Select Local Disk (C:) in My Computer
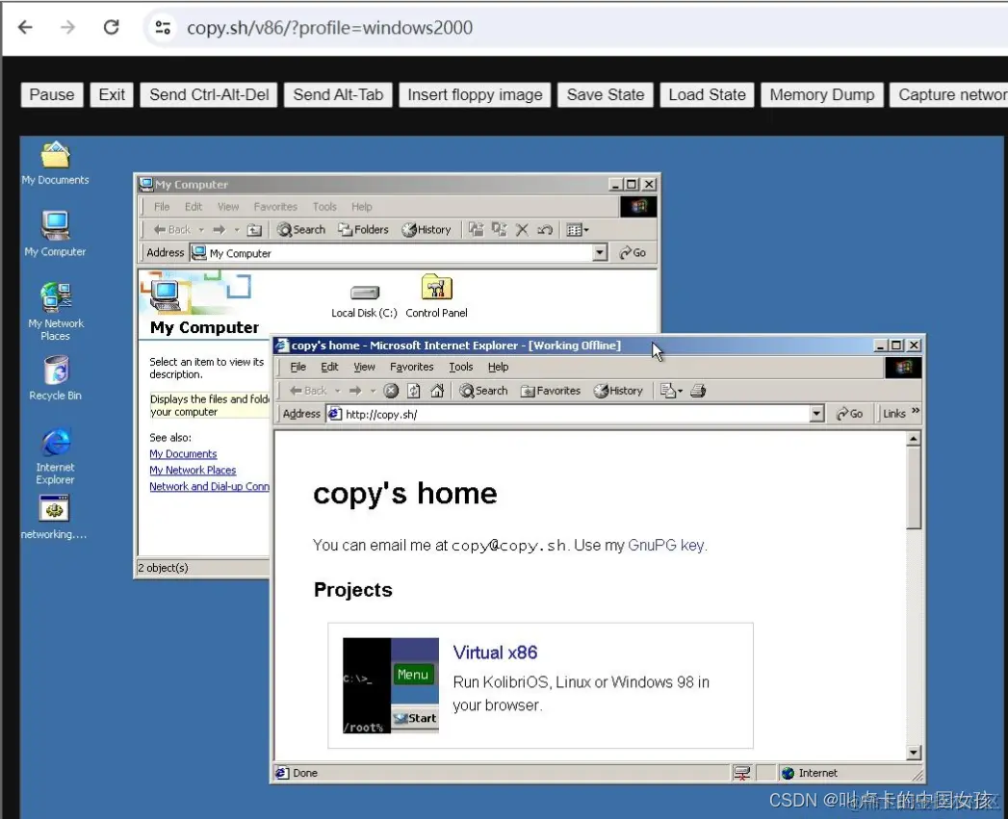 click(x=364, y=300)
